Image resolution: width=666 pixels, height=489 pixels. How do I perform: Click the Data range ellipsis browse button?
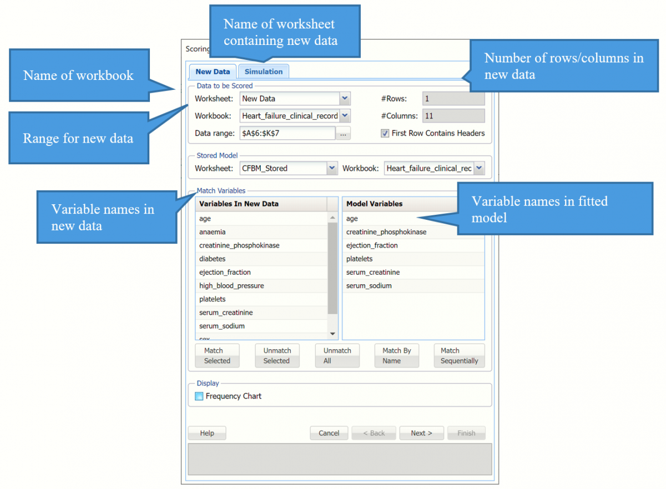344,134
